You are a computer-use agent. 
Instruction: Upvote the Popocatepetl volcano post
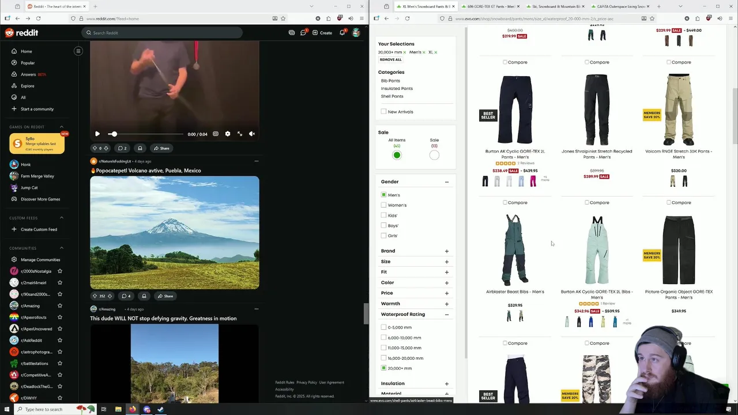click(95, 296)
